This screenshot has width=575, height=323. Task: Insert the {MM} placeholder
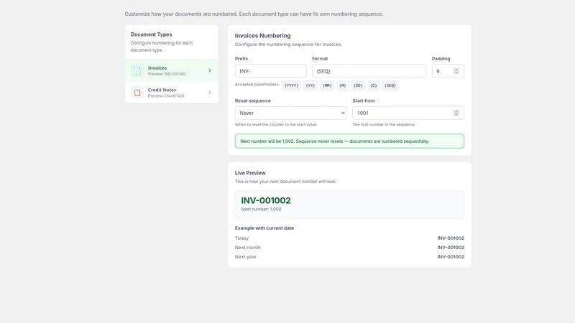[x=327, y=85]
